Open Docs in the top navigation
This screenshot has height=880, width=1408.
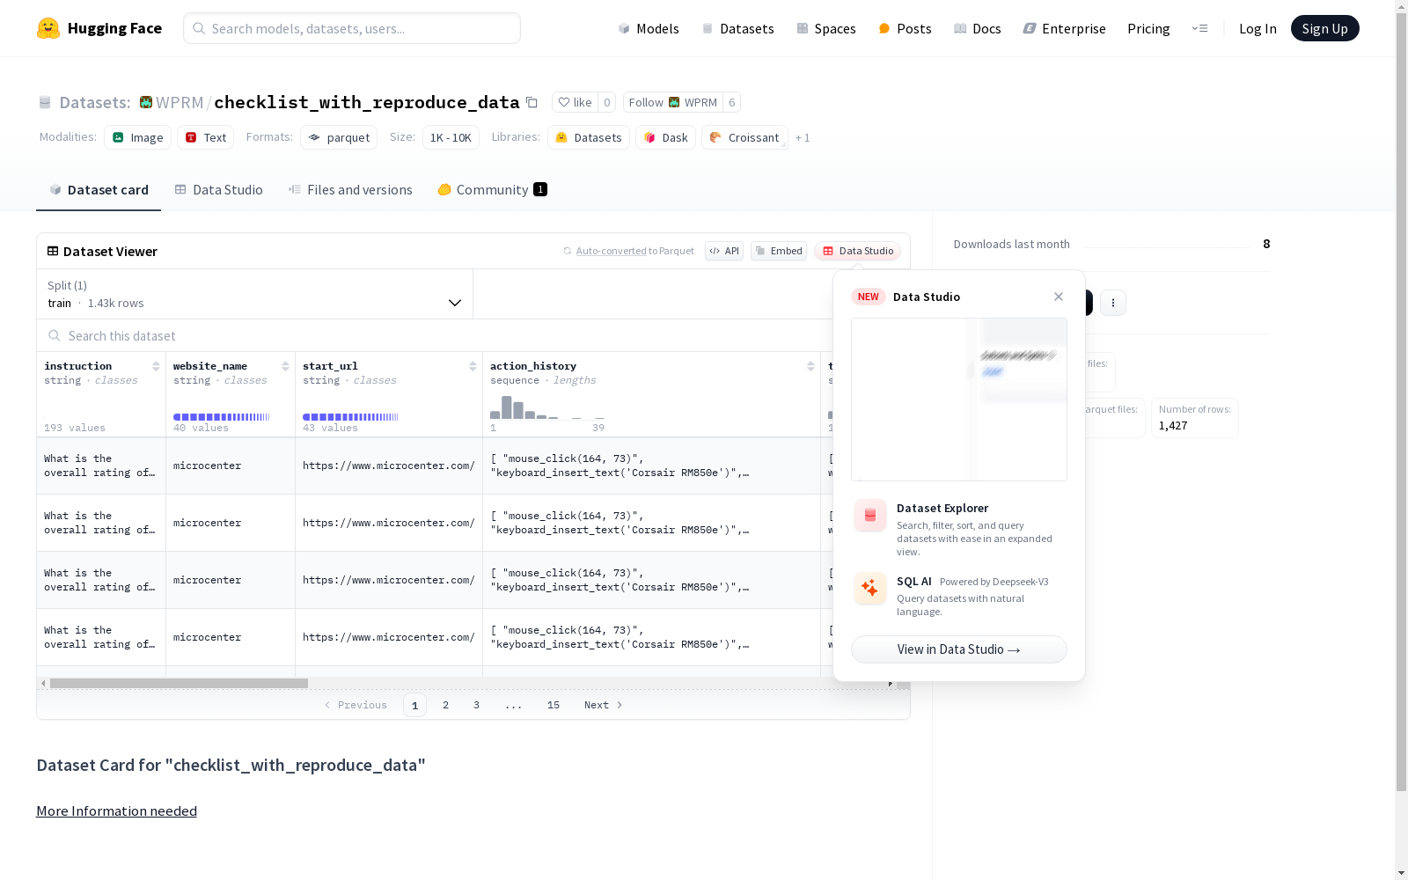pyautogui.click(x=978, y=28)
